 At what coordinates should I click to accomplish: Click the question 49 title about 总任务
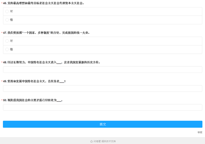pyautogui.click(x=34, y=81)
